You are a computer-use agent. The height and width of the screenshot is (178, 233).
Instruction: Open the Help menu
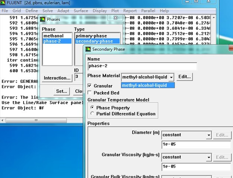[x=164, y=11]
